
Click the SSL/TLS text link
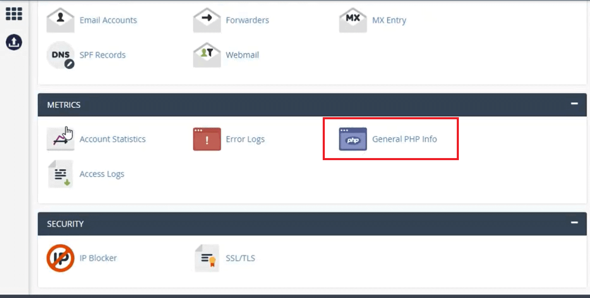(x=240, y=258)
